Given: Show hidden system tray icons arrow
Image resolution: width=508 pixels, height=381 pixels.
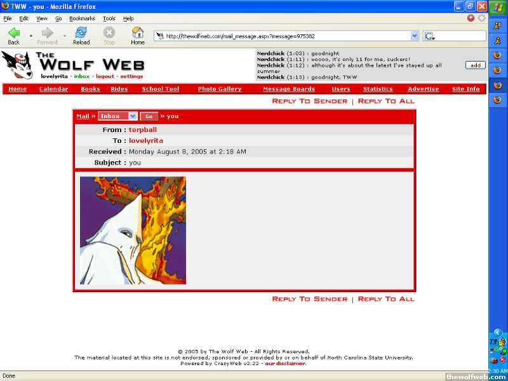Looking at the screenshot, I should (x=498, y=332).
